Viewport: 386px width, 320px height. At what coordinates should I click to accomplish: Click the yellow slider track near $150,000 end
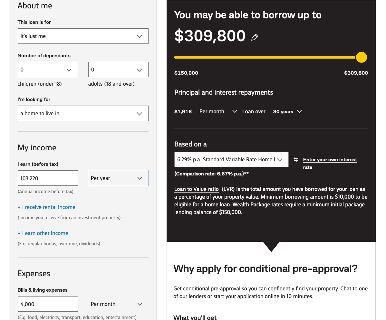pyautogui.click(x=180, y=57)
